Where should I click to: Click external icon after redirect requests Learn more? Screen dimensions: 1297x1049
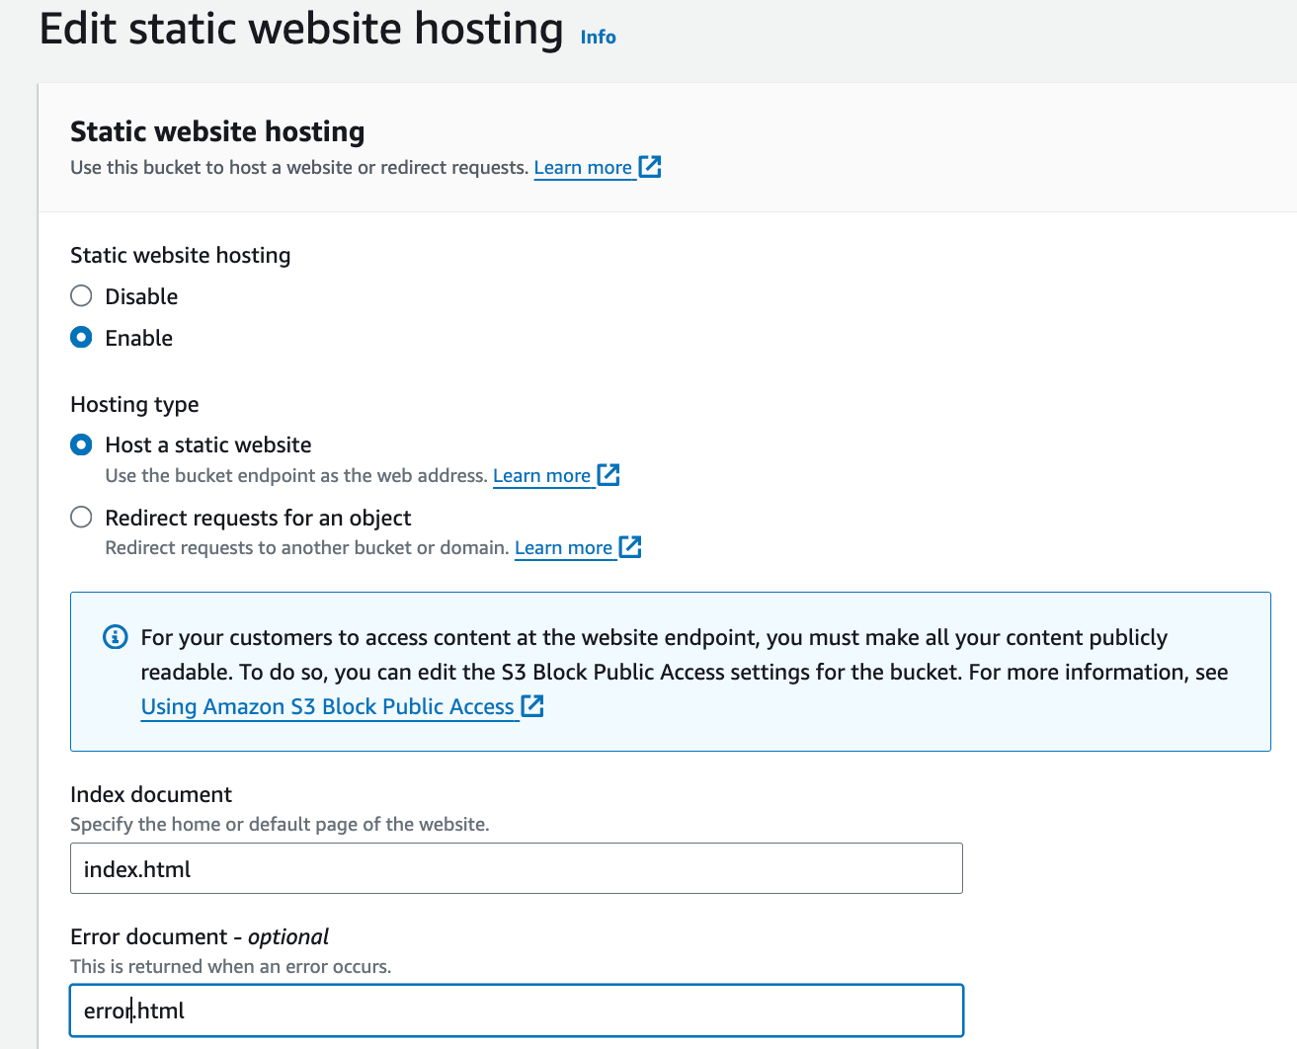pos(630,547)
